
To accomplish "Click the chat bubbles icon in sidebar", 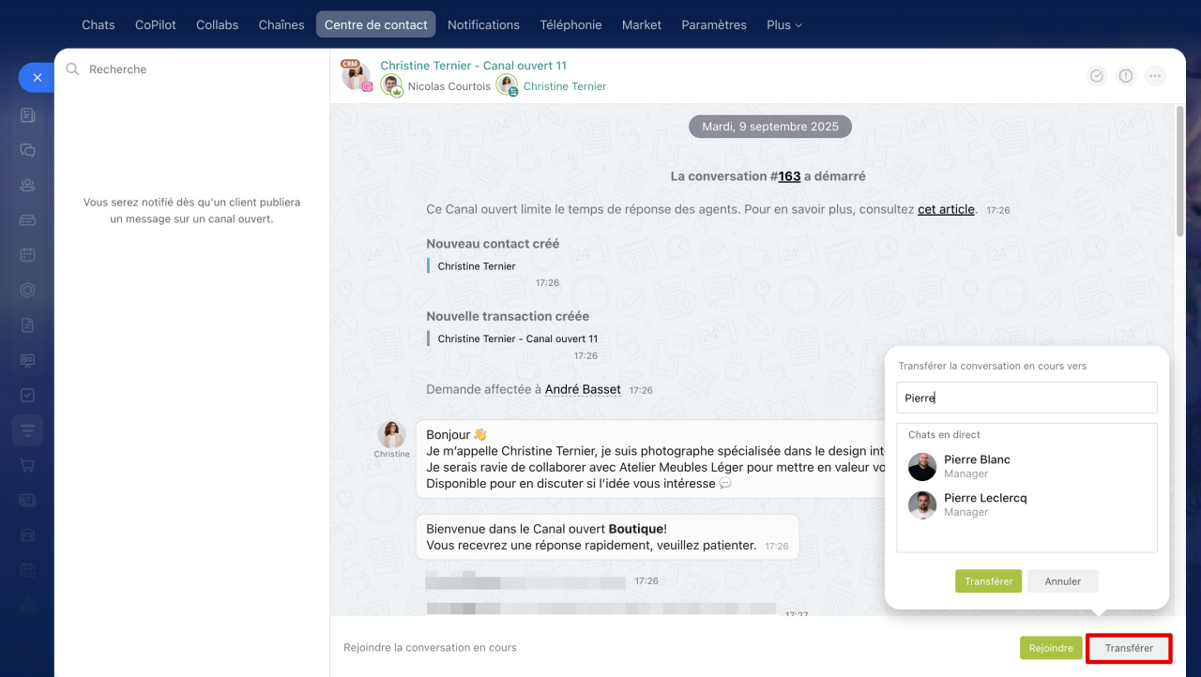I will (x=27, y=150).
